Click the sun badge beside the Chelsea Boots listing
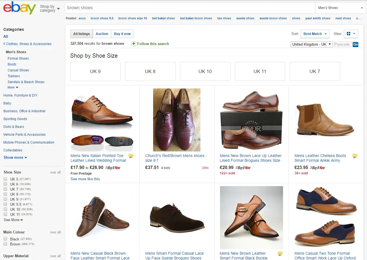 click(355, 156)
